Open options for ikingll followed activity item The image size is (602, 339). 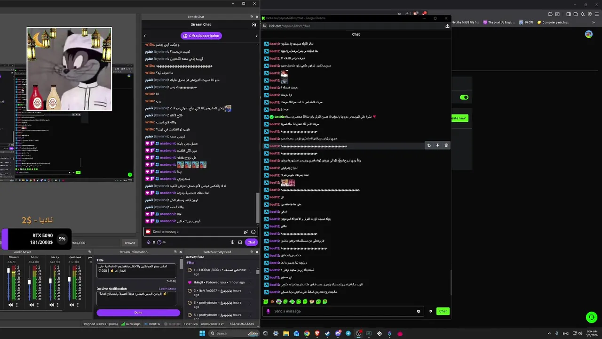click(250, 282)
